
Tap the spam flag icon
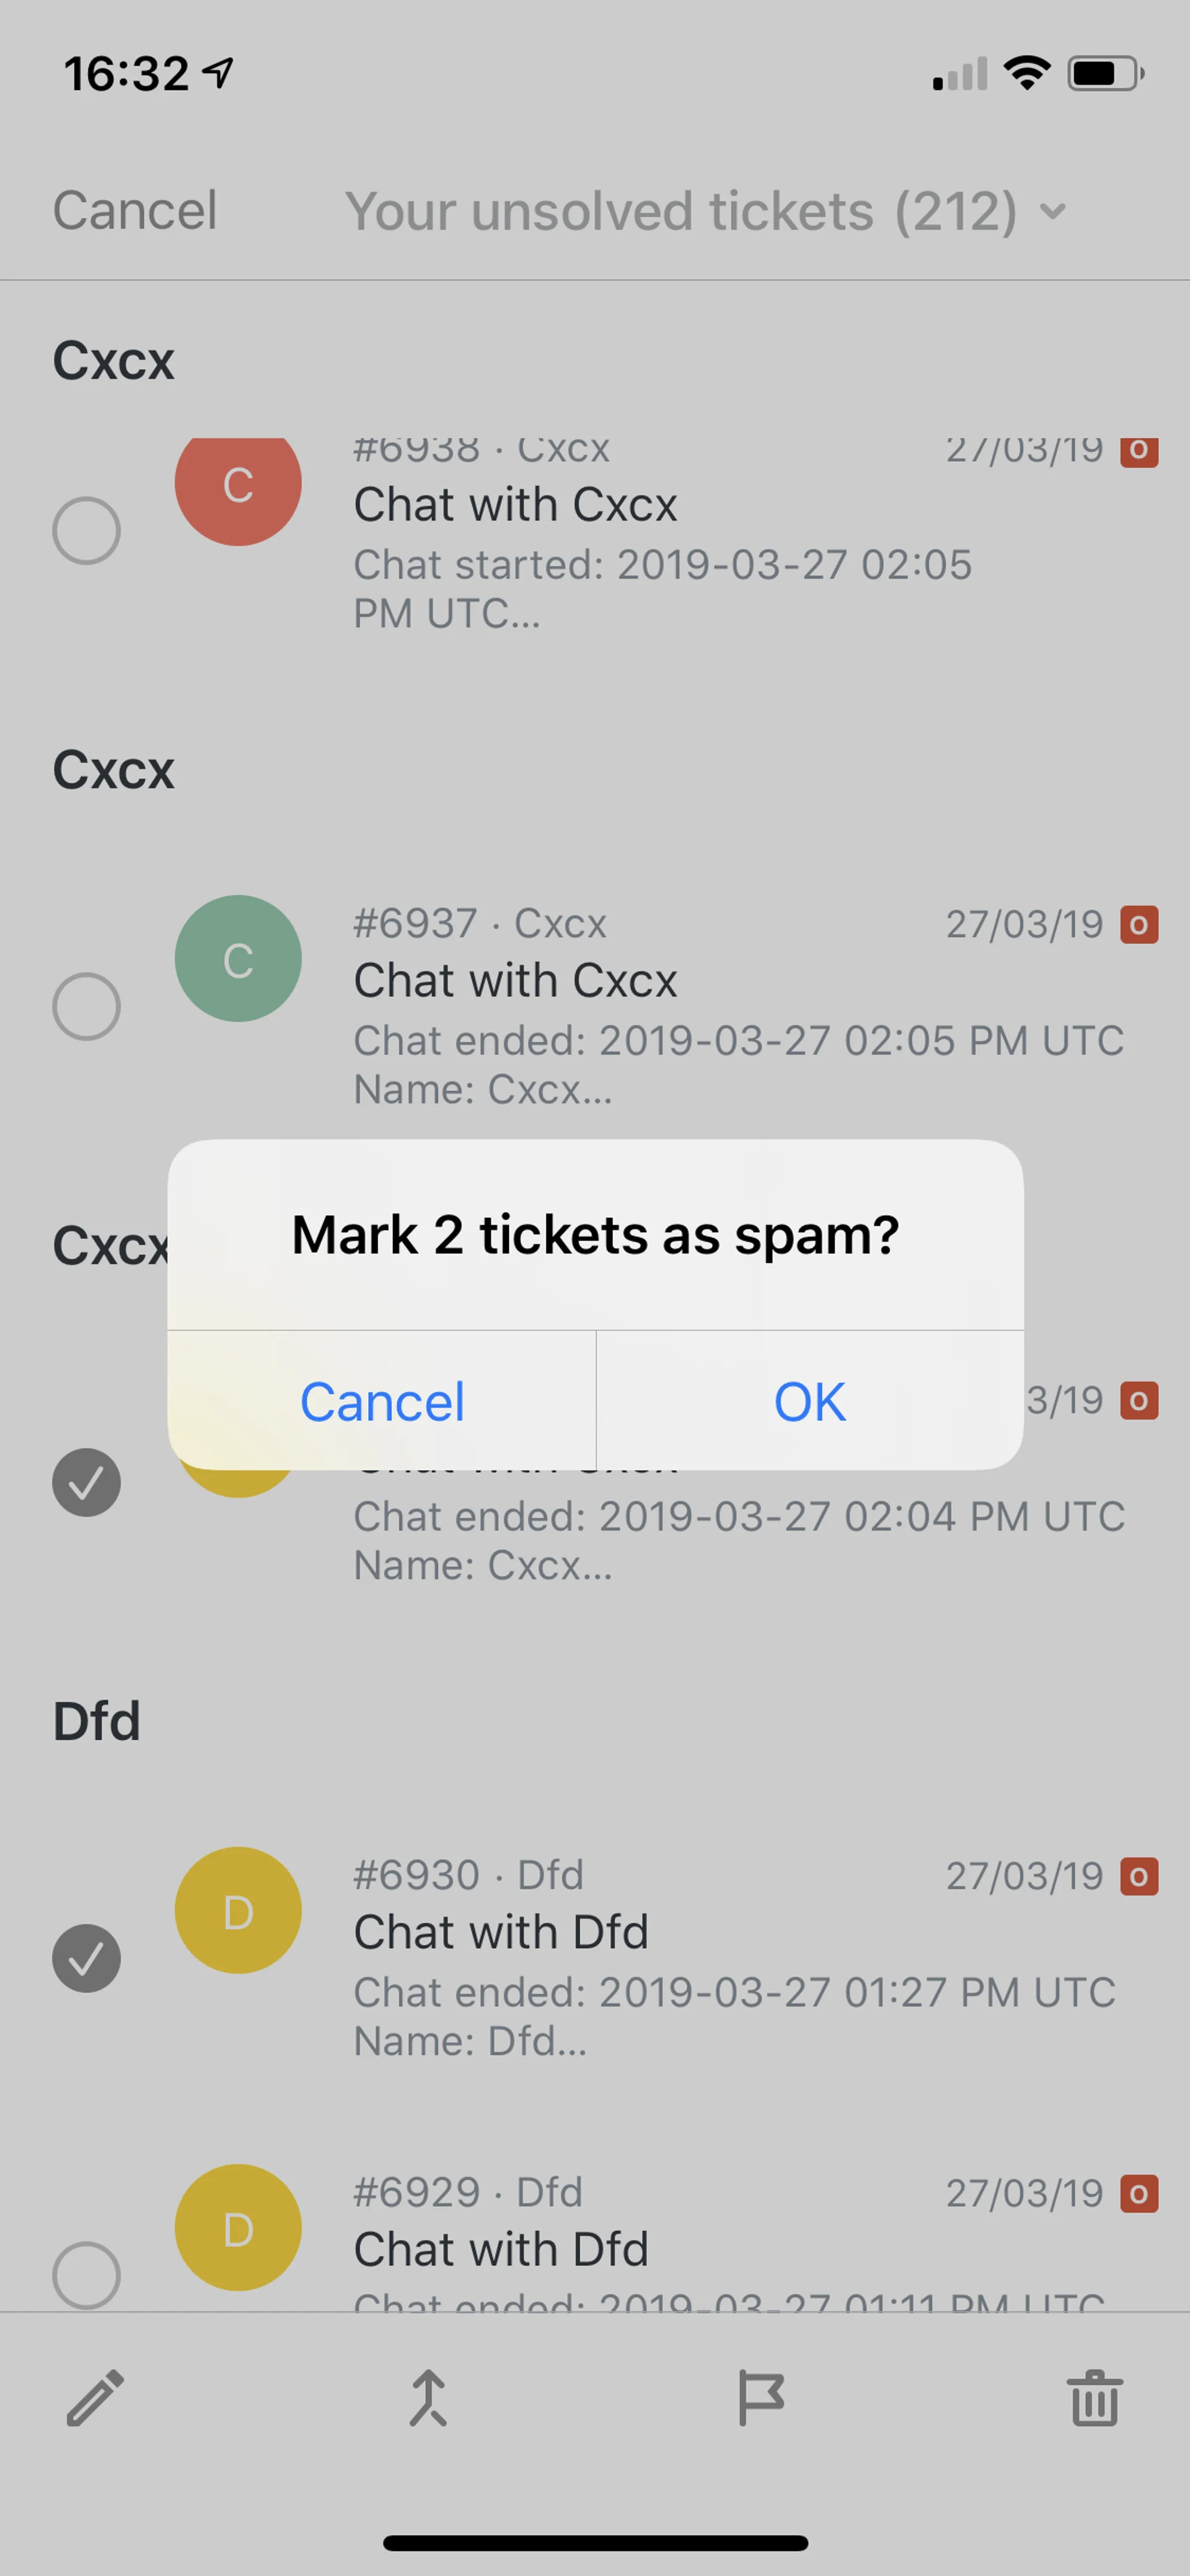761,2398
